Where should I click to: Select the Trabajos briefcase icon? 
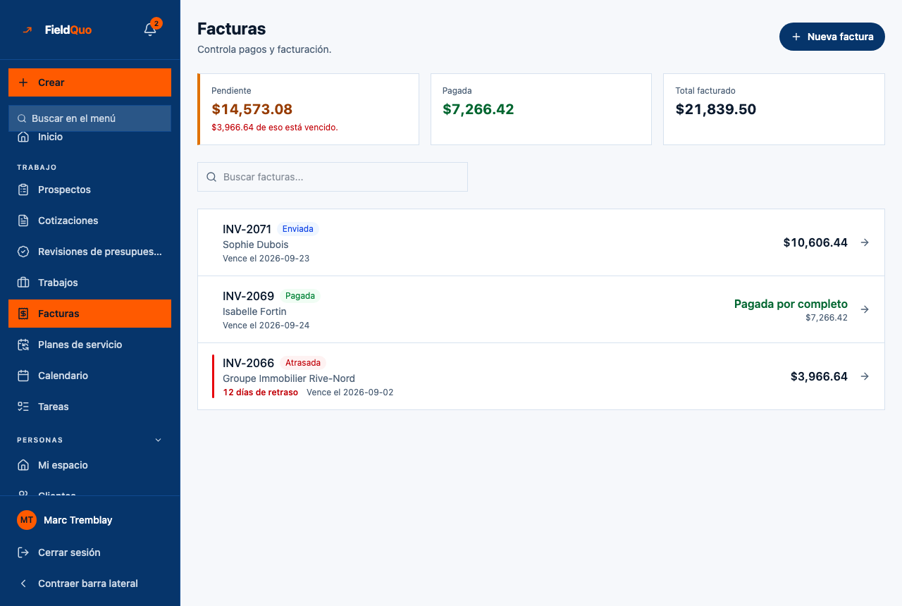(x=23, y=283)
